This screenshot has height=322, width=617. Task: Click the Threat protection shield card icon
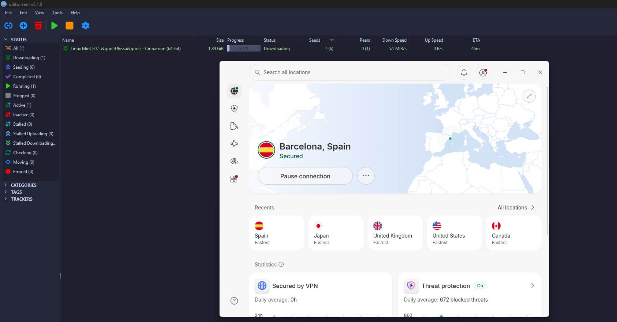pyautogui.click(x=411, y=285)
